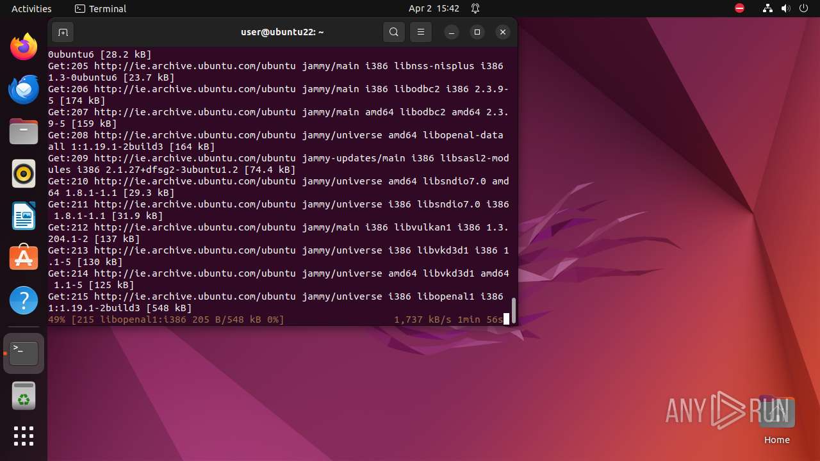Screen dimensions: 820x461
Task: Open the Home desktop folder
Action: tap(776, 420)
